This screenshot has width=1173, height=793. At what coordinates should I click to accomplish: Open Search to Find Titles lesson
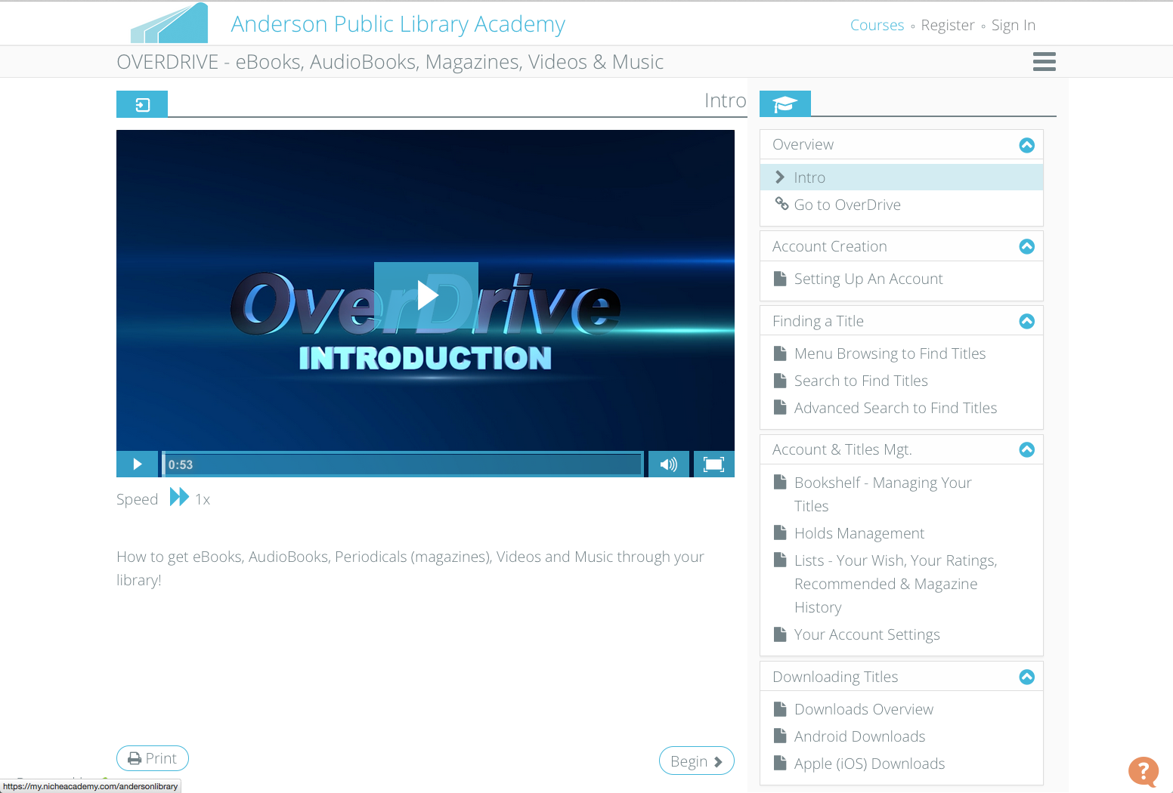tap(861, 381)
